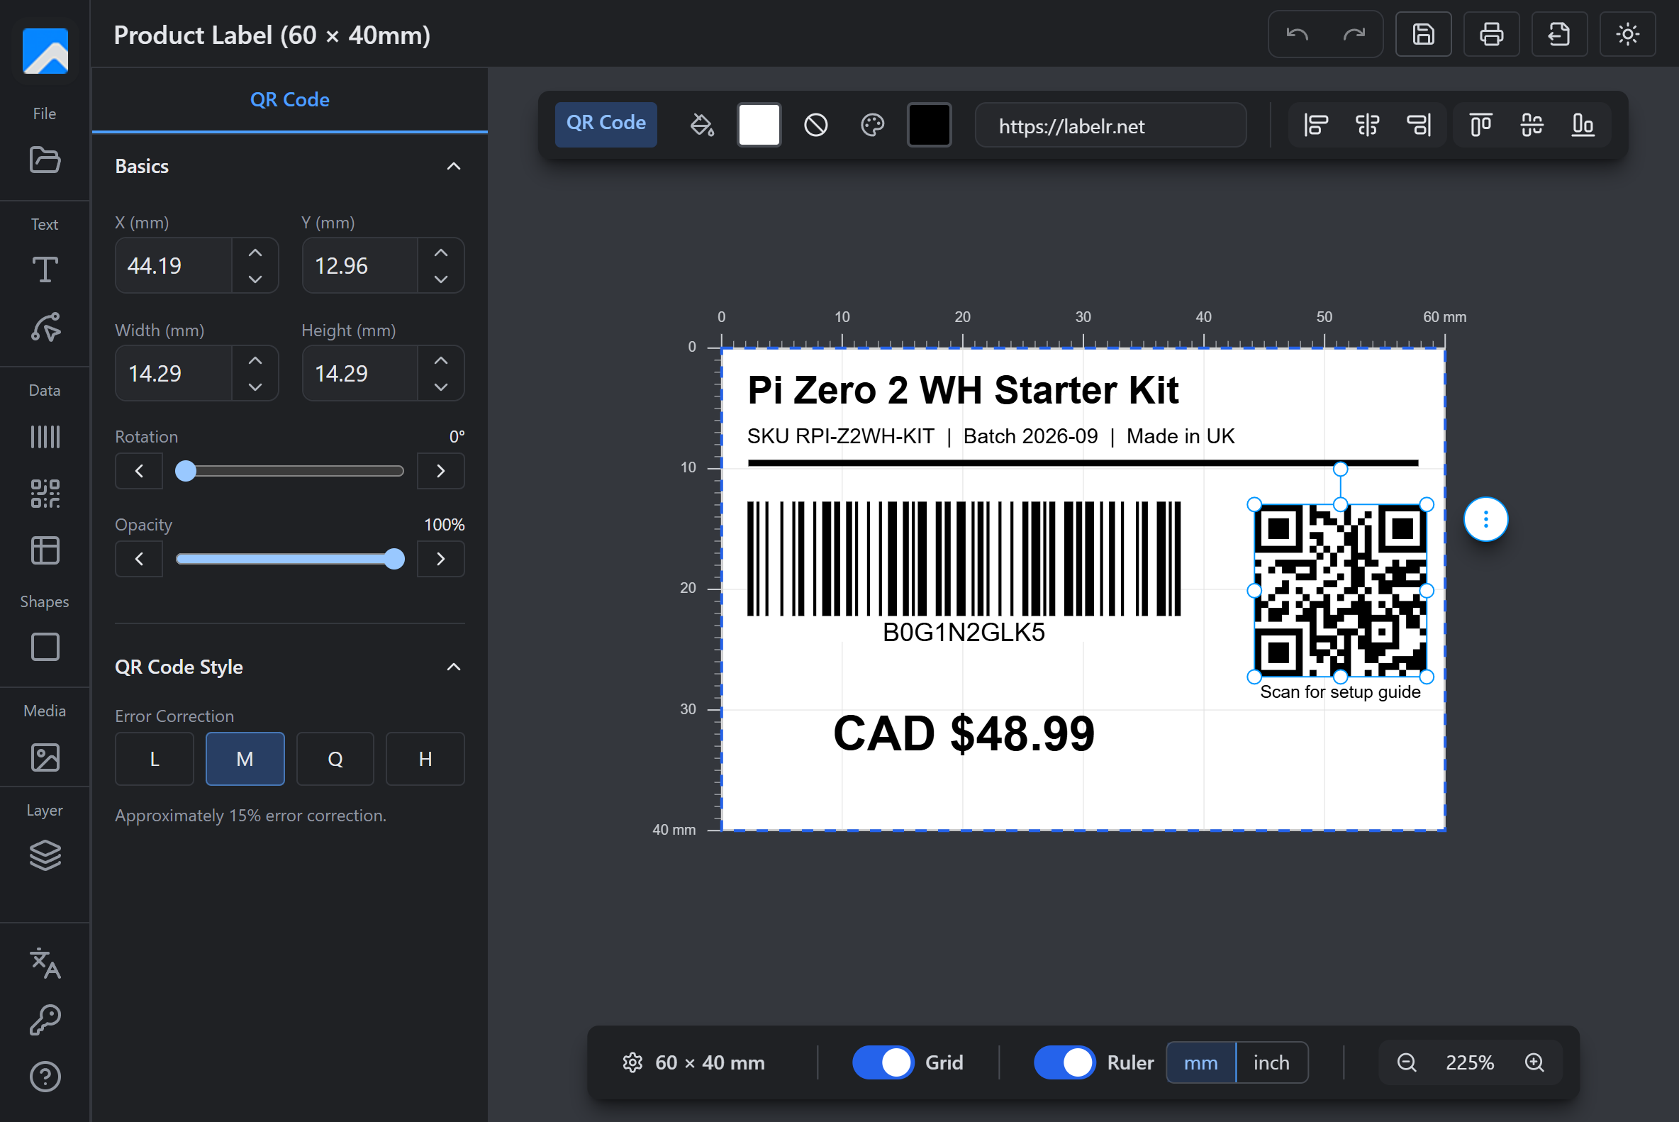1679x1122 pixels.
Task: Select the Text tool
Action: pos(45,270)
